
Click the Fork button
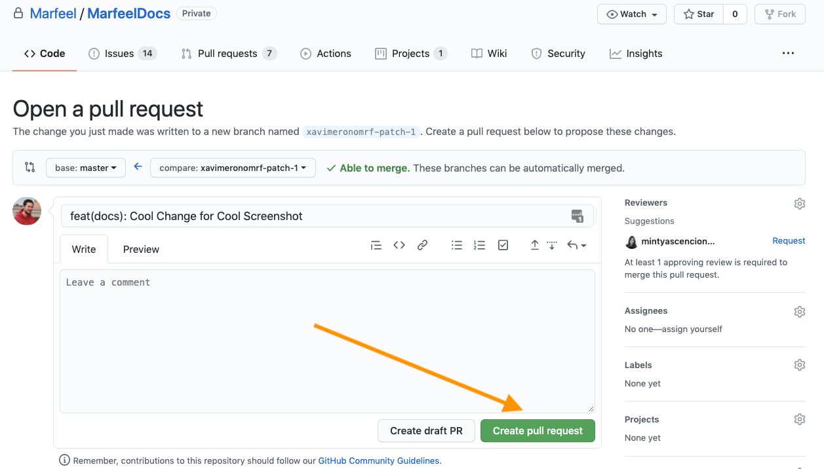(780, 14)
